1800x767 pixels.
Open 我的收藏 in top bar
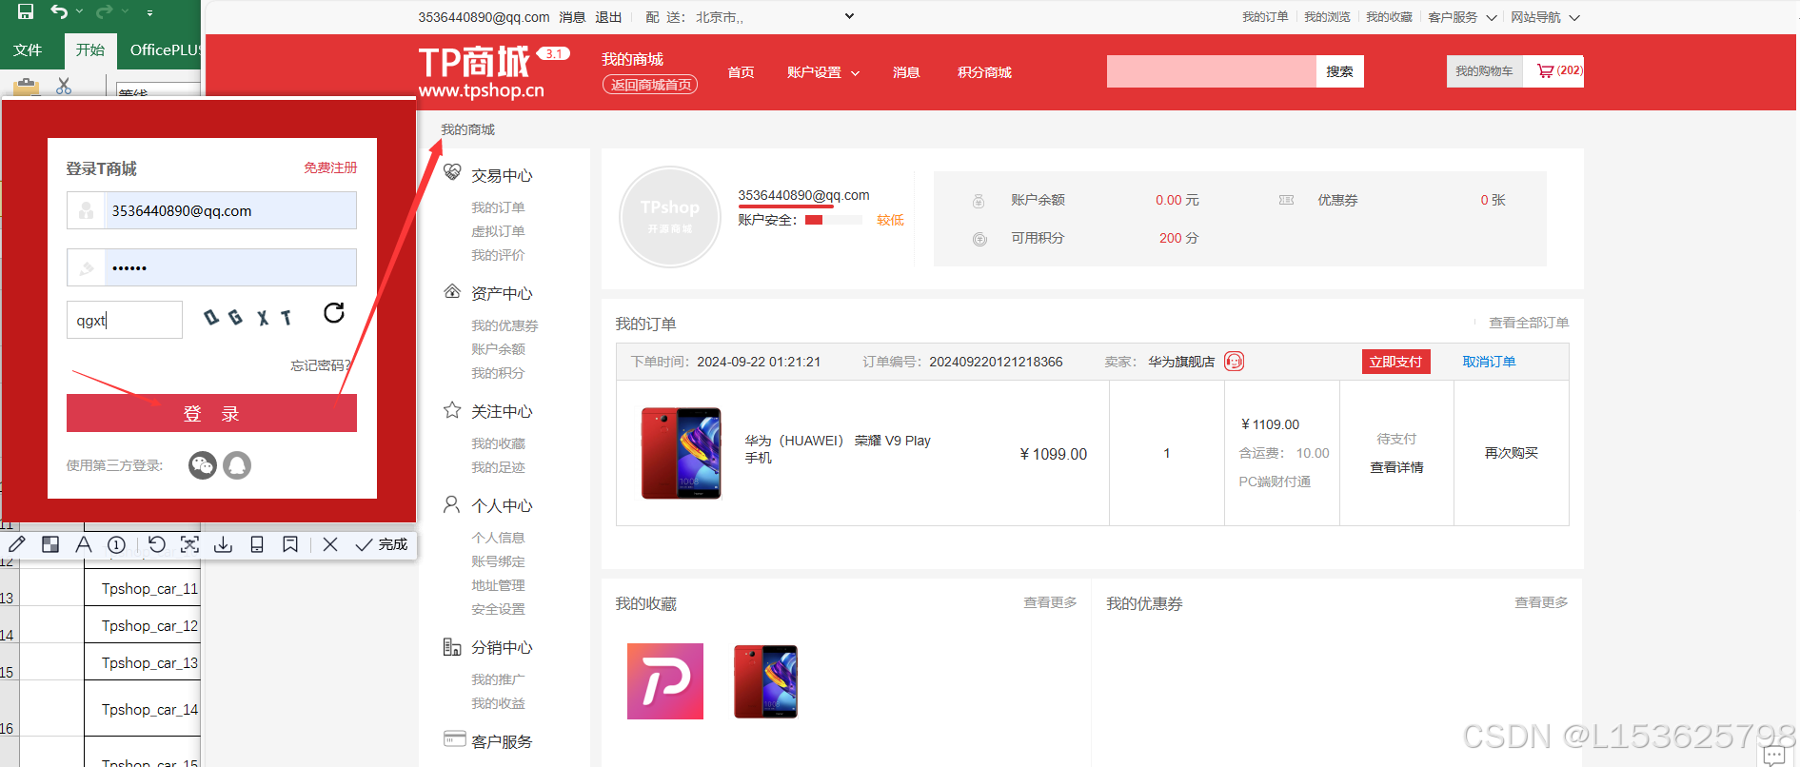tap(1389, 17)
